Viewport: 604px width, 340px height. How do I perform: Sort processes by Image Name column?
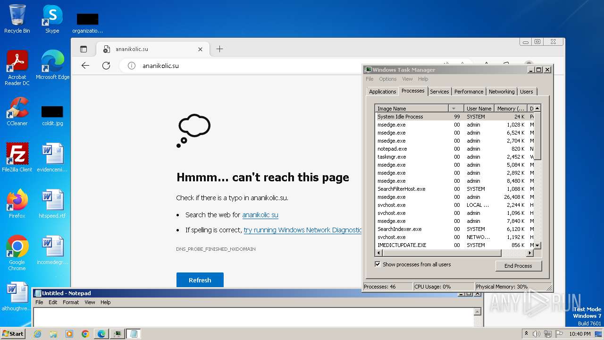pyautogui.click(x=411, y=109)
